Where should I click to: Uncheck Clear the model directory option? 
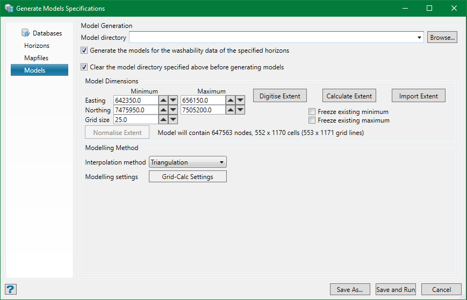(84, 67)
